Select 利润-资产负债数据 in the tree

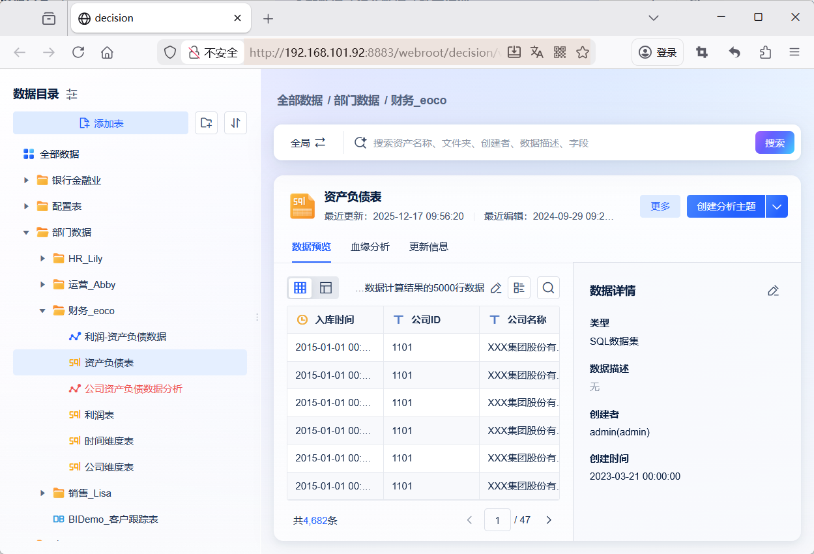(x=125, y=336)
